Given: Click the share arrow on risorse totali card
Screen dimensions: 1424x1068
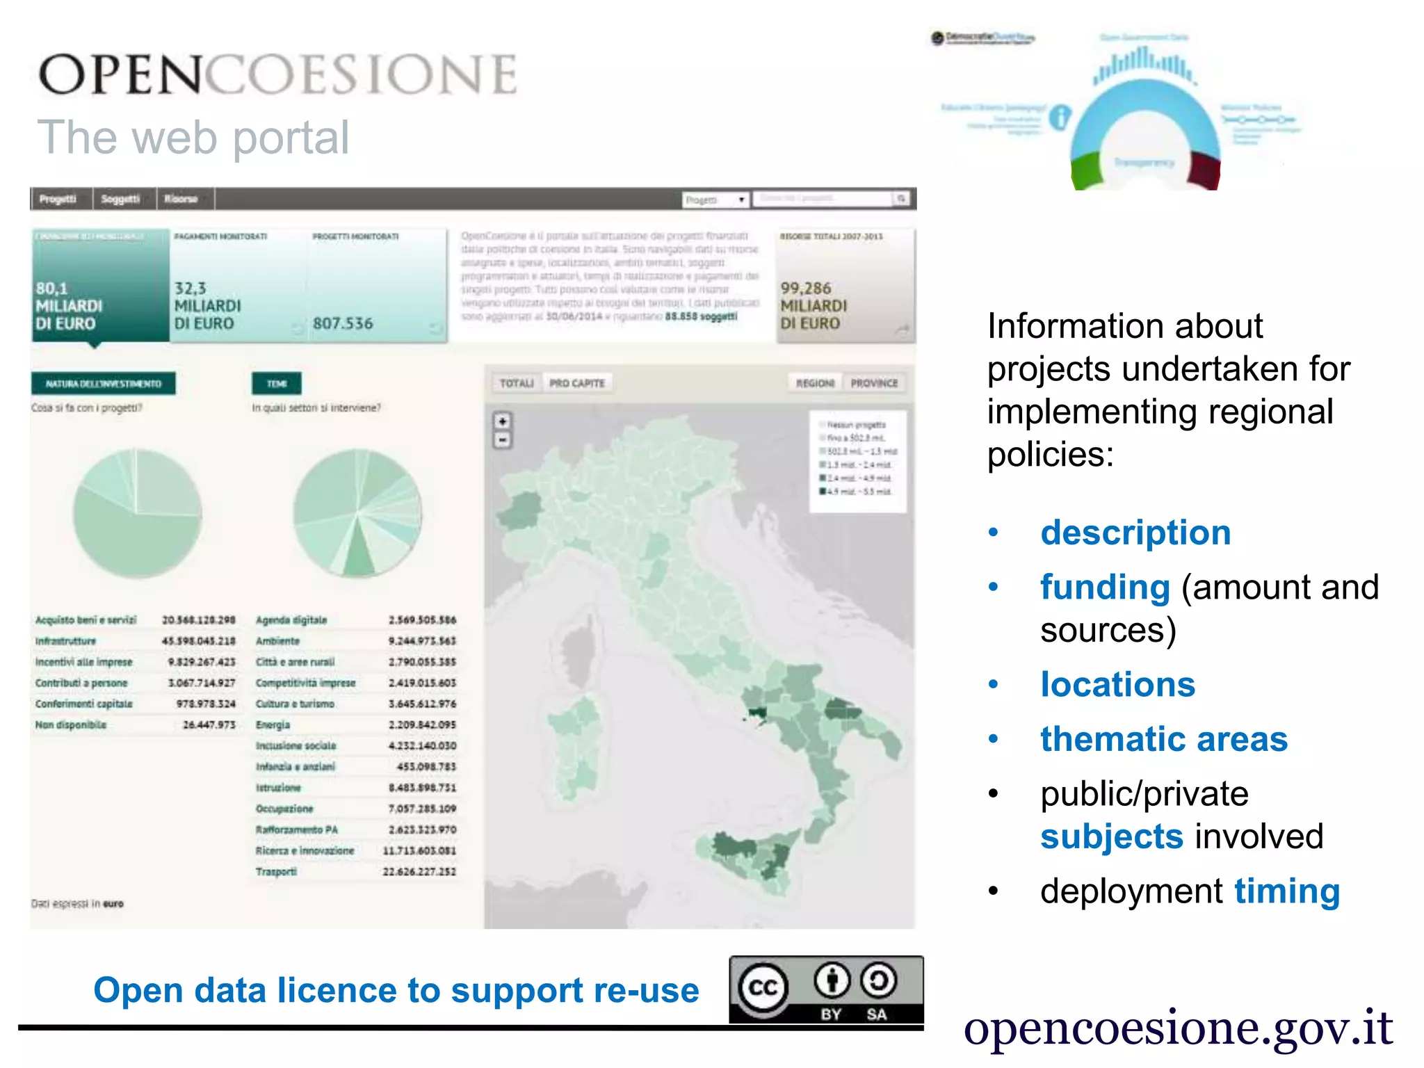Looking at the screenshot, I should click(902, 329).
